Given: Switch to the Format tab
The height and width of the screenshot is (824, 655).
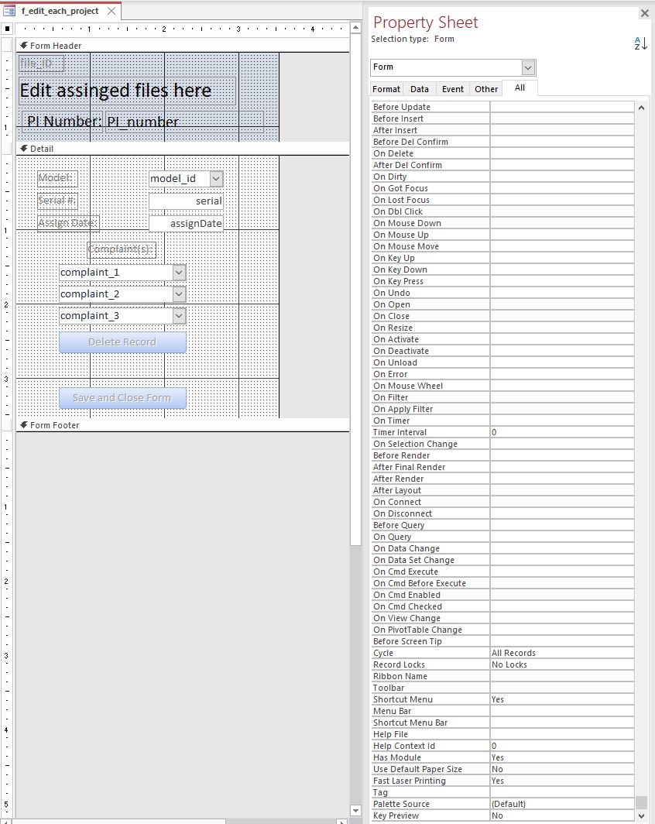Looking at the screenshot, I should pos(386,89).
